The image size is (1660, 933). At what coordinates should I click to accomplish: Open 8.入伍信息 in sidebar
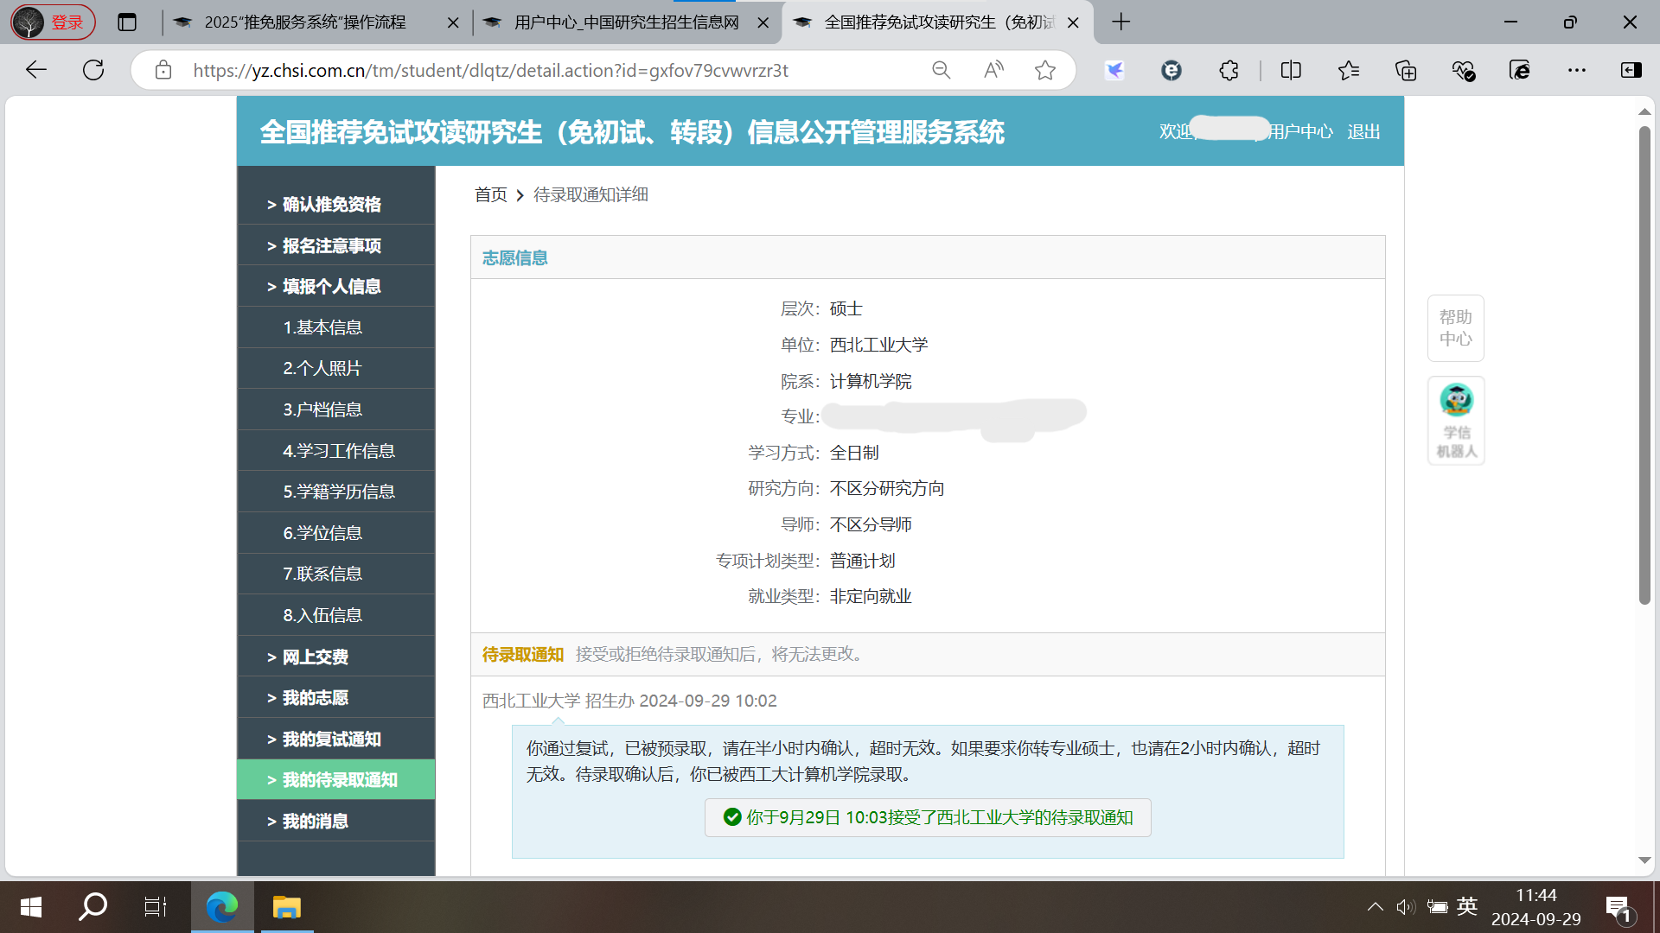pos(336,615)
